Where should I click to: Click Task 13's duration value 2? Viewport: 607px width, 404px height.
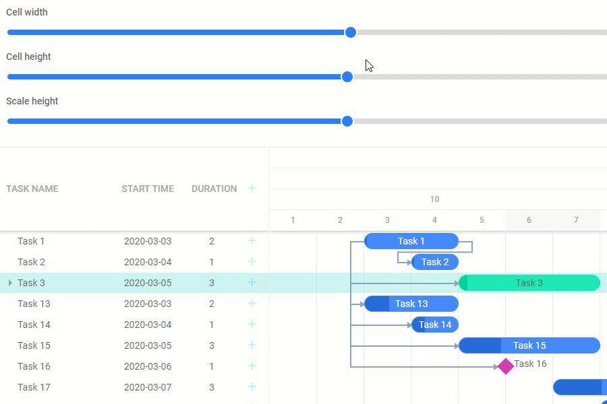click(x=211, y=304)
